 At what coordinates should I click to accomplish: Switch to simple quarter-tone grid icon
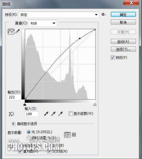tap(67, 135)
